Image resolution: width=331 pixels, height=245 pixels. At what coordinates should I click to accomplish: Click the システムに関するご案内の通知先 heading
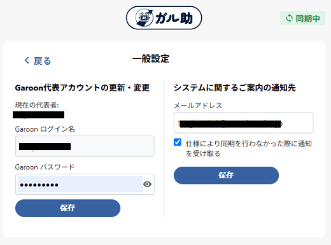coord(235,88)
